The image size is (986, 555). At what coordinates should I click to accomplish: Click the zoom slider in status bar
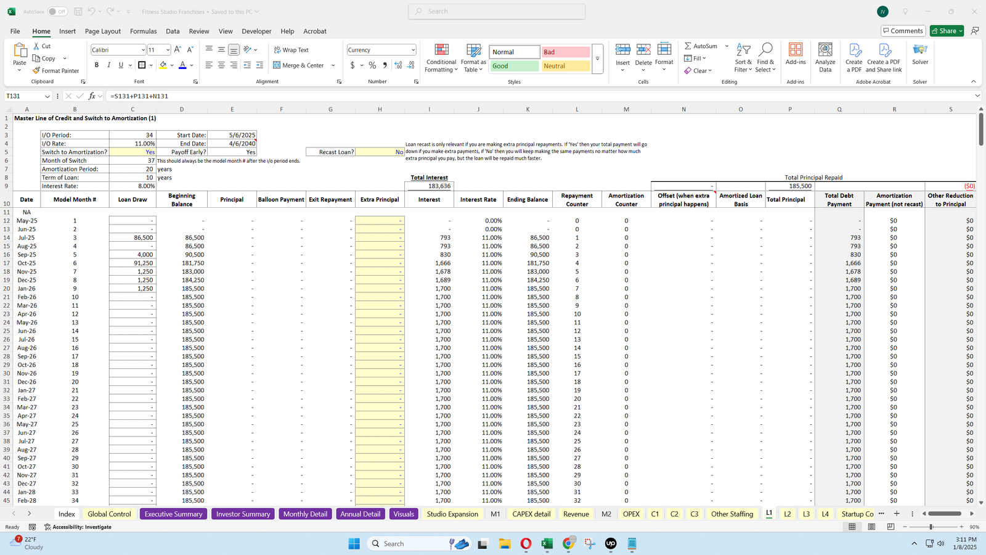(x=931, y=527)
